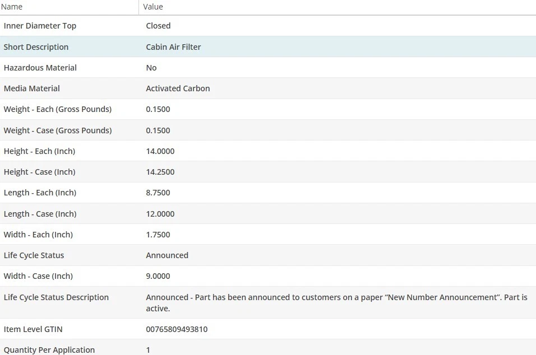Click the 8.7500 length value

158,193
